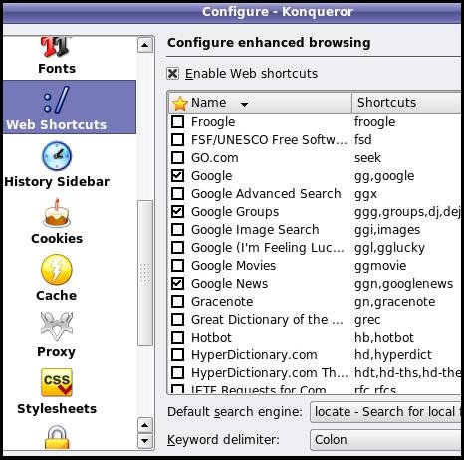Check the Great Dictionary checkbox
The width and height of the screenshot is (464, 460).
[177, 319]
